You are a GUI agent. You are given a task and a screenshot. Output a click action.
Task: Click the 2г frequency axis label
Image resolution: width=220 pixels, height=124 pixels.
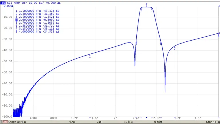click(x=115, y=118)
